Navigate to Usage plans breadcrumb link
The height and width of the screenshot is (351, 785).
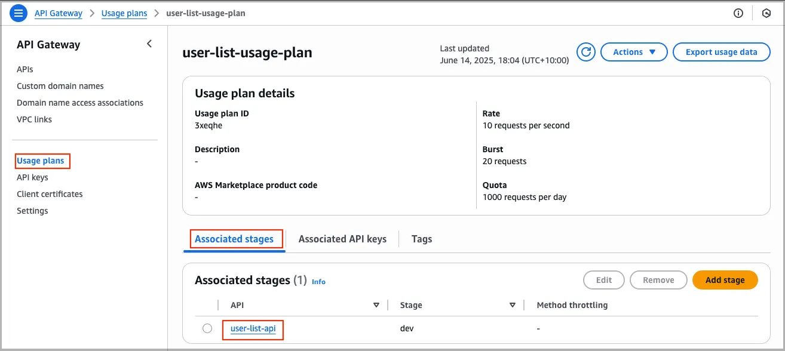pyautogui.click(x=124, y=13)
